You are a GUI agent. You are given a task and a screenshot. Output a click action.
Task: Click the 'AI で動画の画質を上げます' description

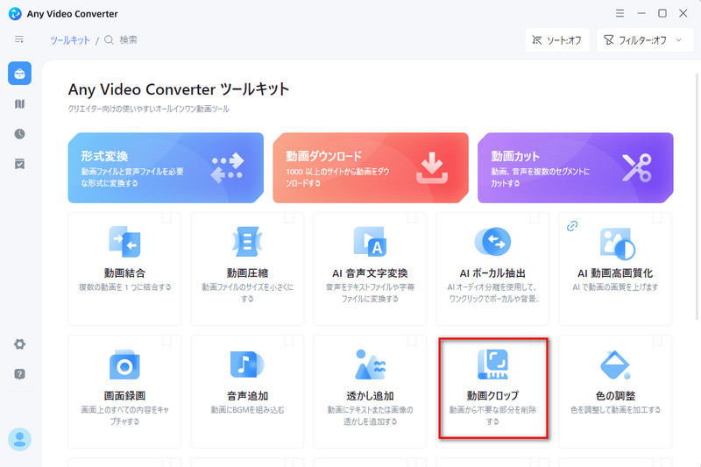615,287
